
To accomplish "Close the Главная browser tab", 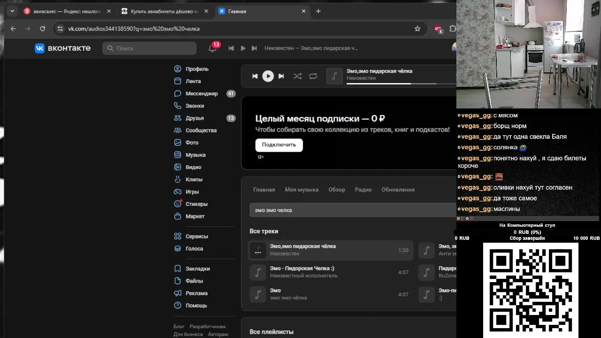I will (303, 11).
